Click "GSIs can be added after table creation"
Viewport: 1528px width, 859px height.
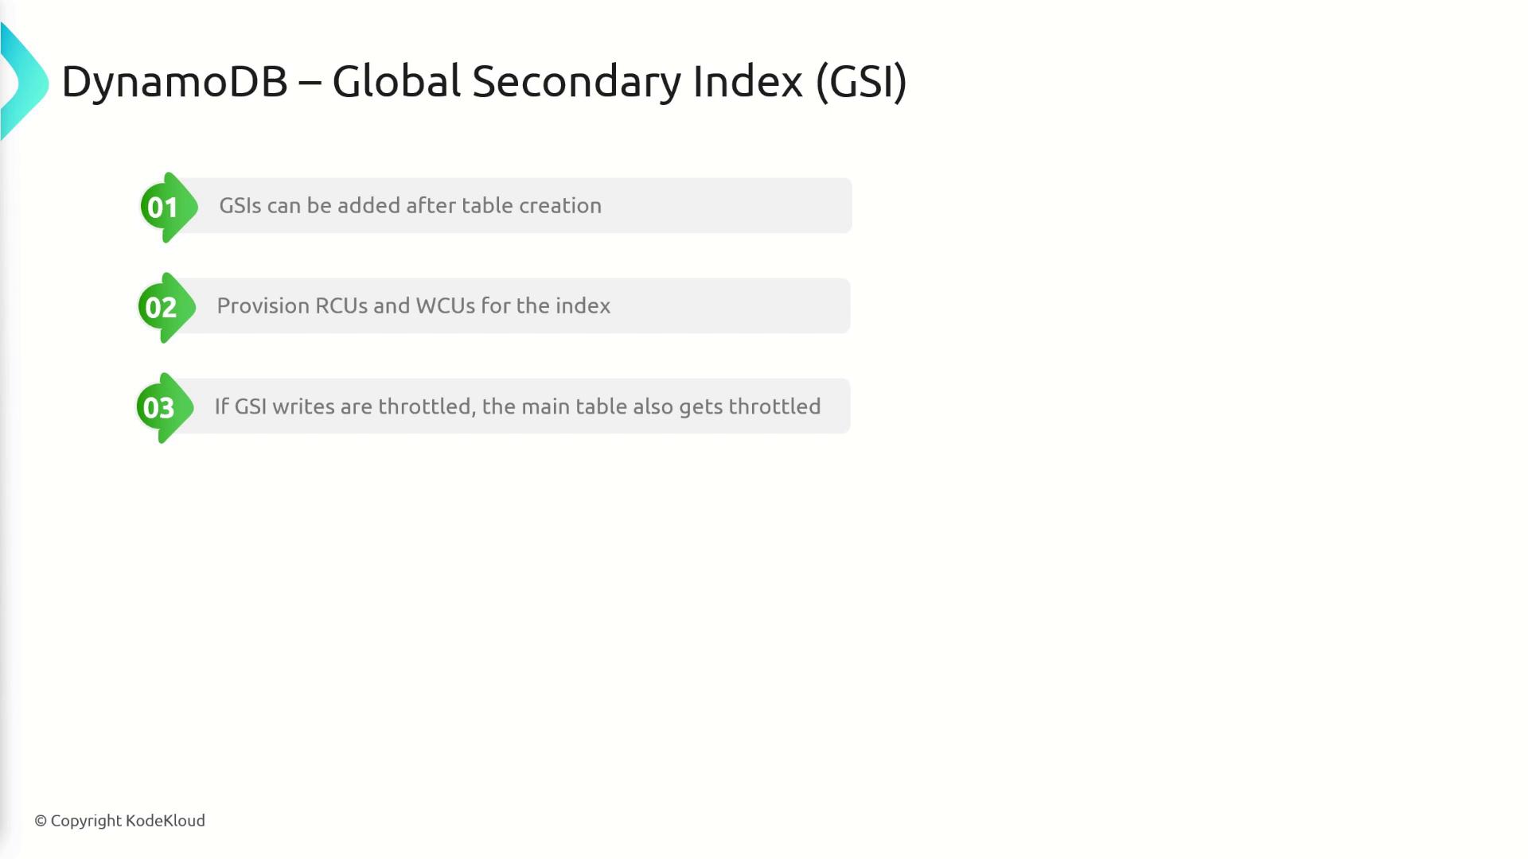[410, 205]
